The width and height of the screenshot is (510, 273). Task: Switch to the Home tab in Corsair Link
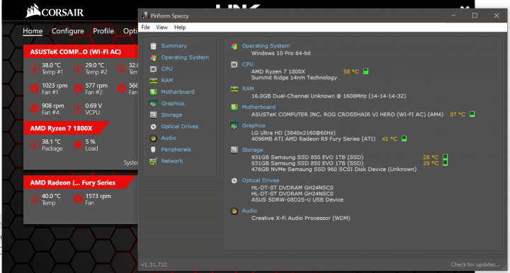[33, 31]
